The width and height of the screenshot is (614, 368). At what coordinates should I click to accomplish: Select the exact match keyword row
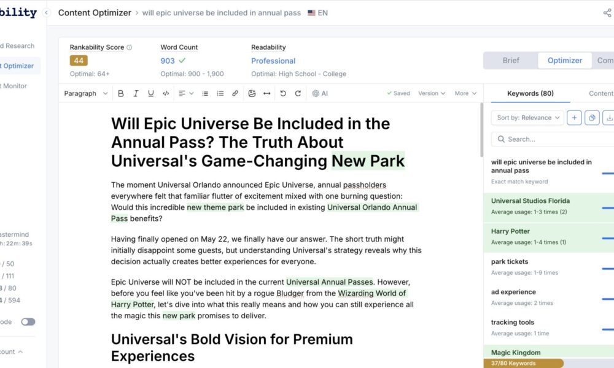(548, 171)
